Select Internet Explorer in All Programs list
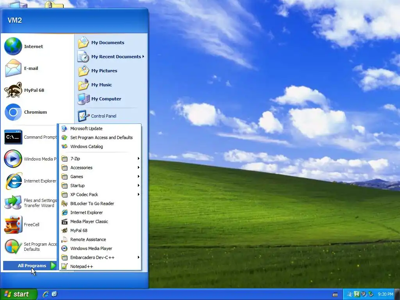Screen dimensions: 400x300 [100, 212]
